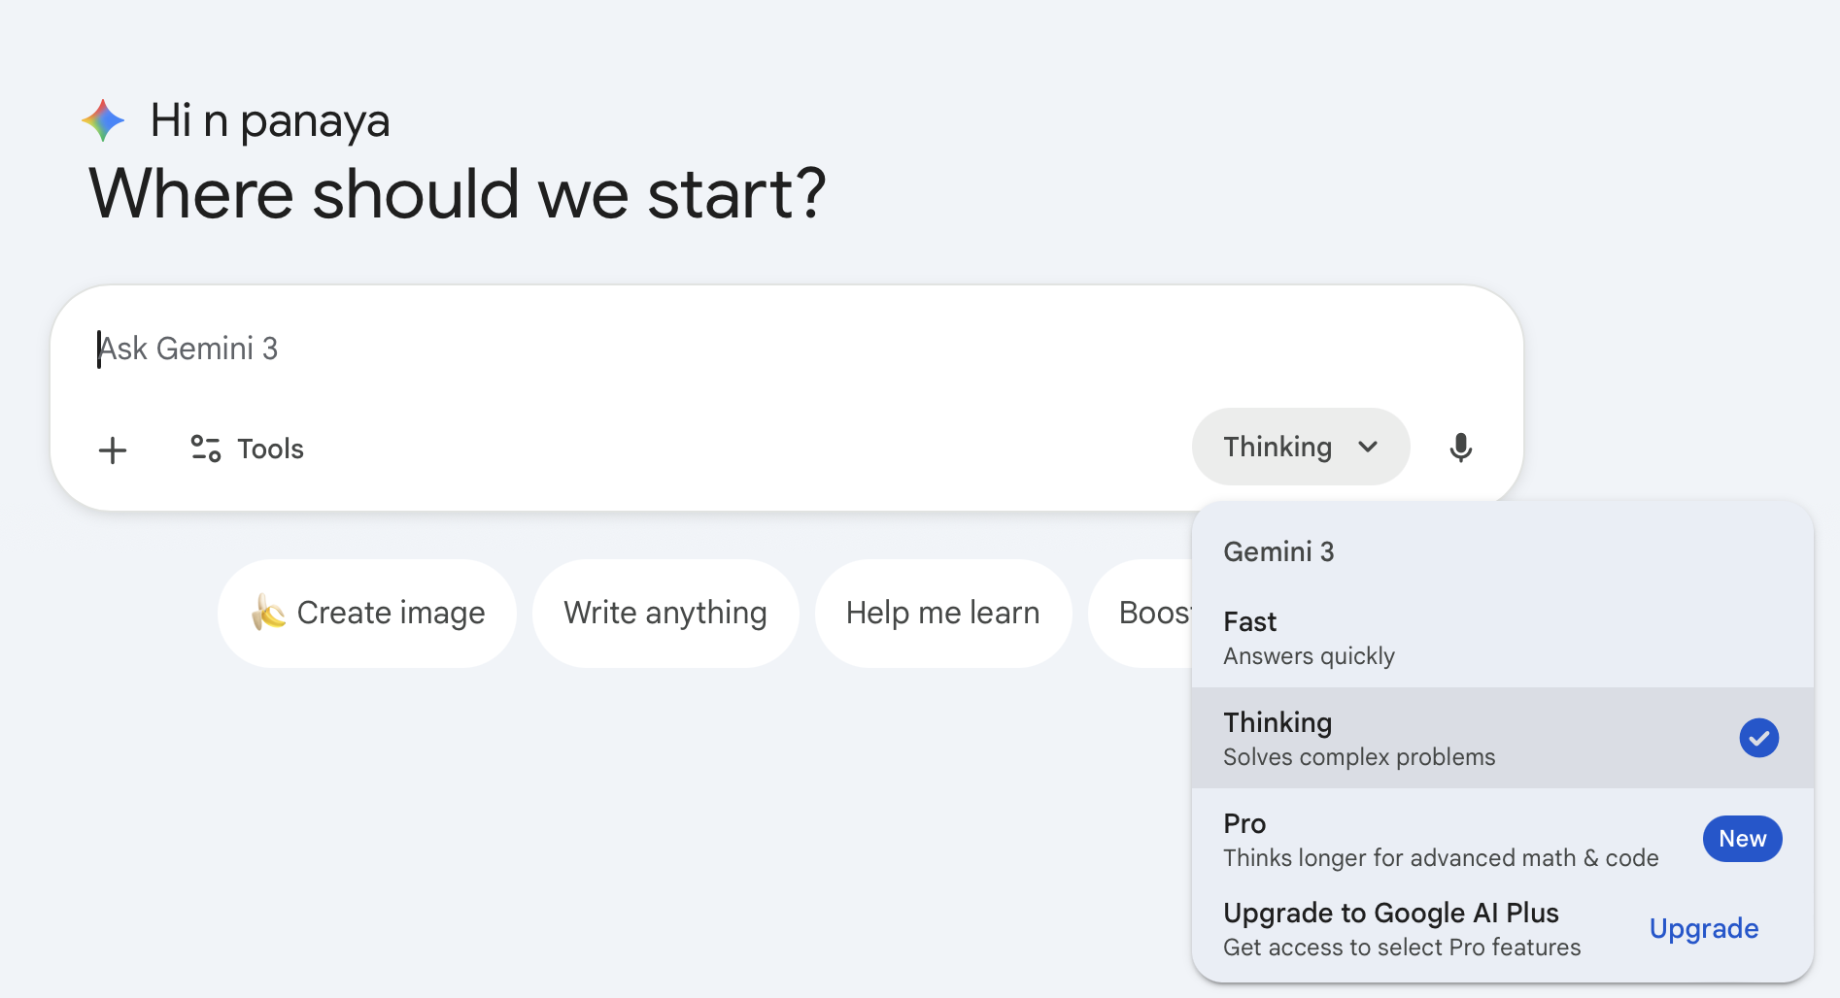
Task: Click the chevron arrow beside Thinking
Action: pos(1368,447)
